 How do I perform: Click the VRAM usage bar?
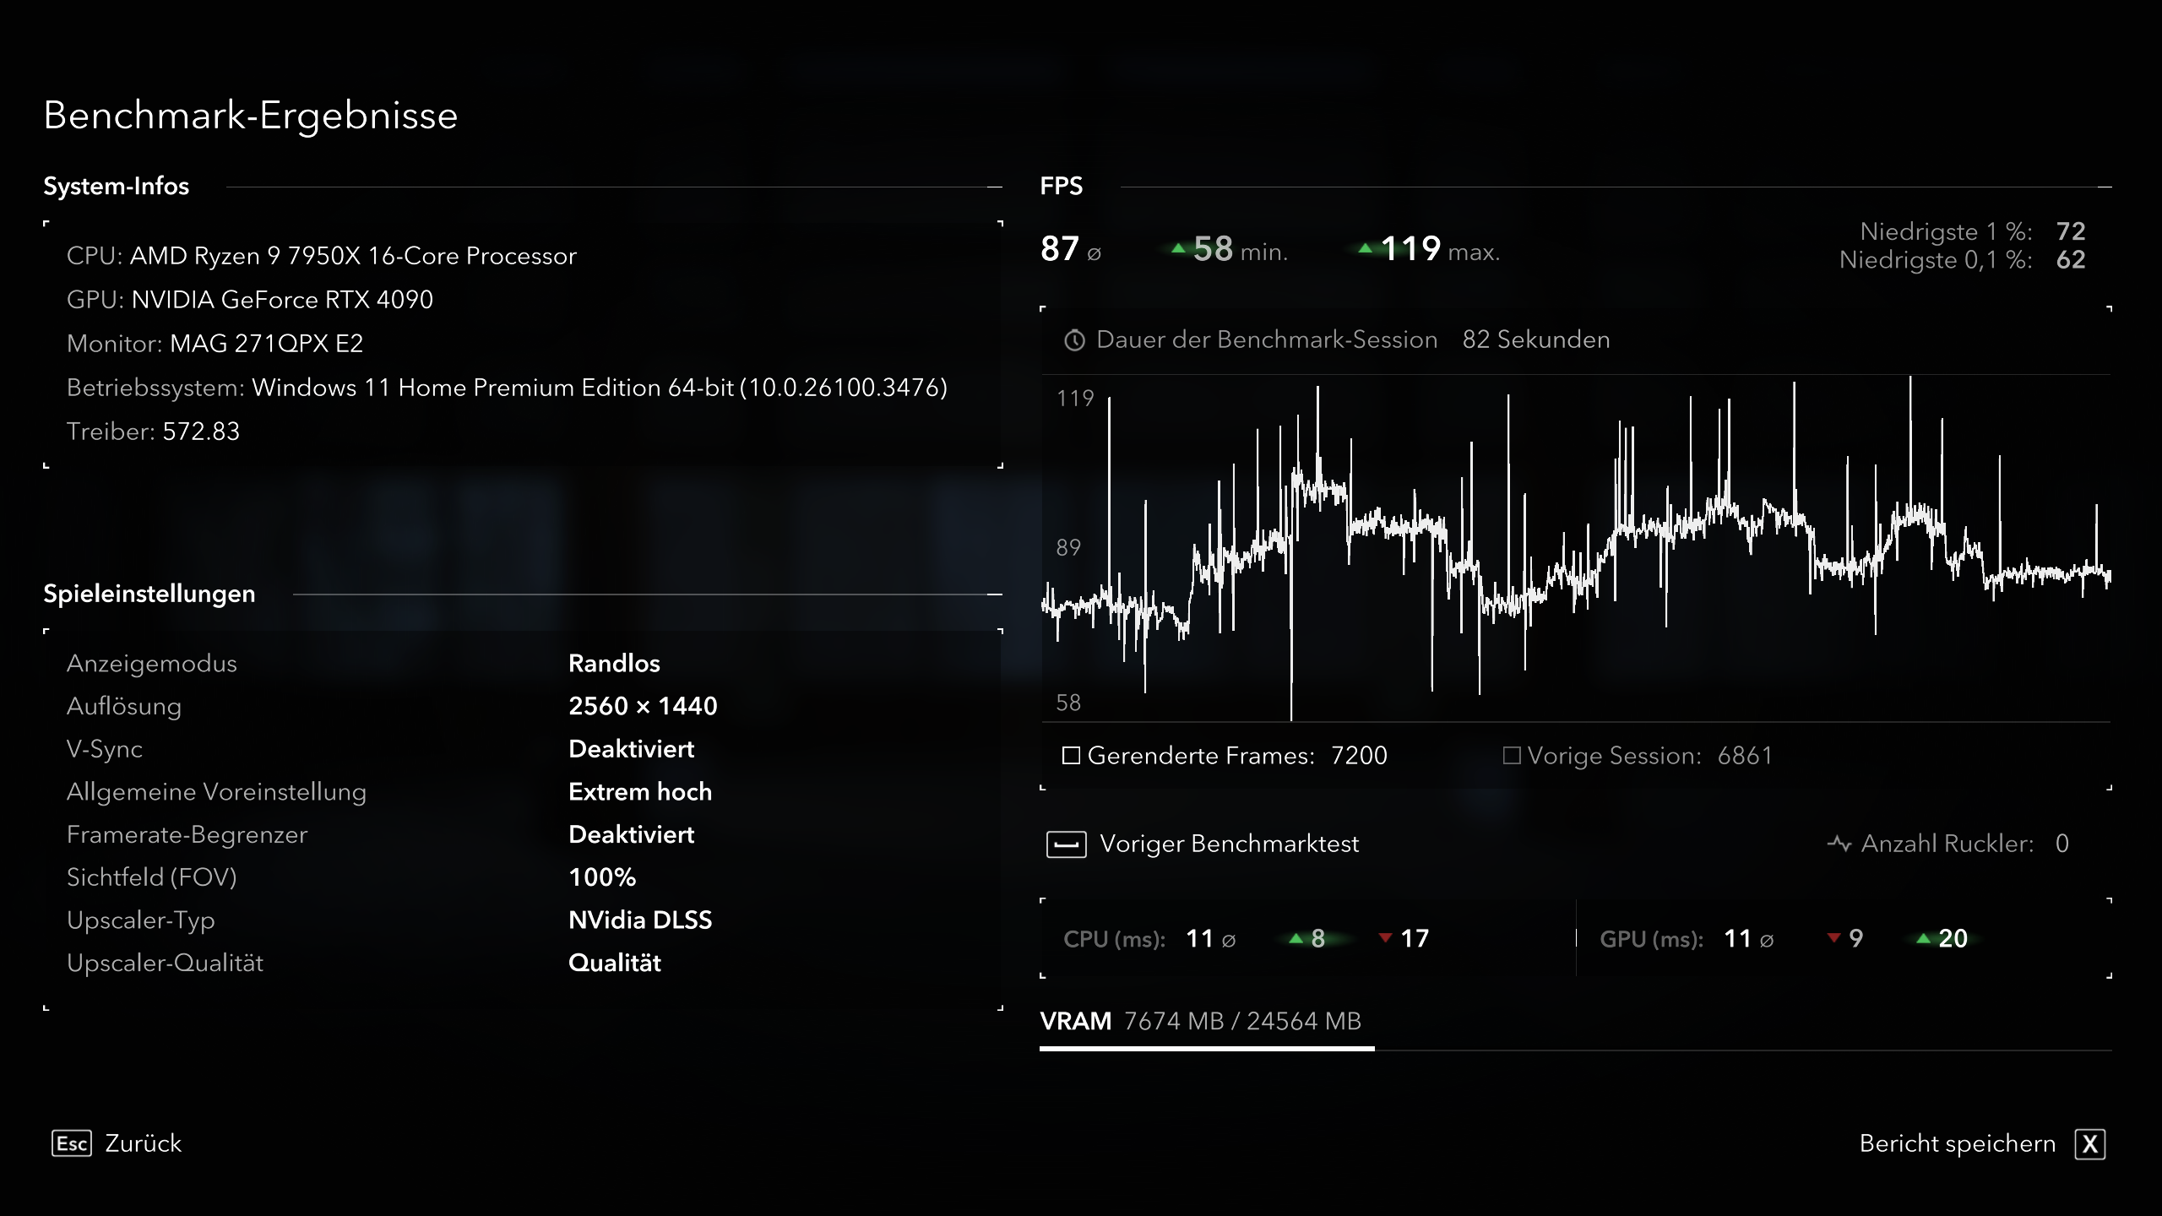1206,1049
